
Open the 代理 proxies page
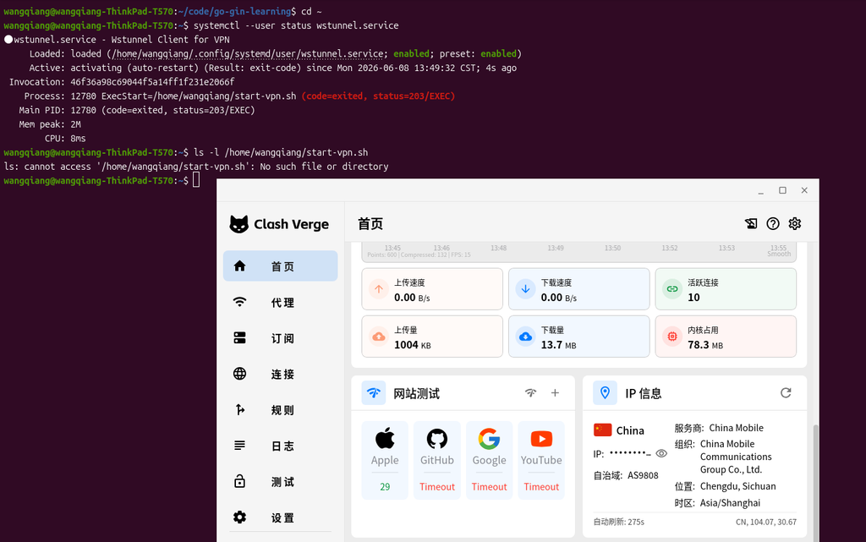(280, 302)
